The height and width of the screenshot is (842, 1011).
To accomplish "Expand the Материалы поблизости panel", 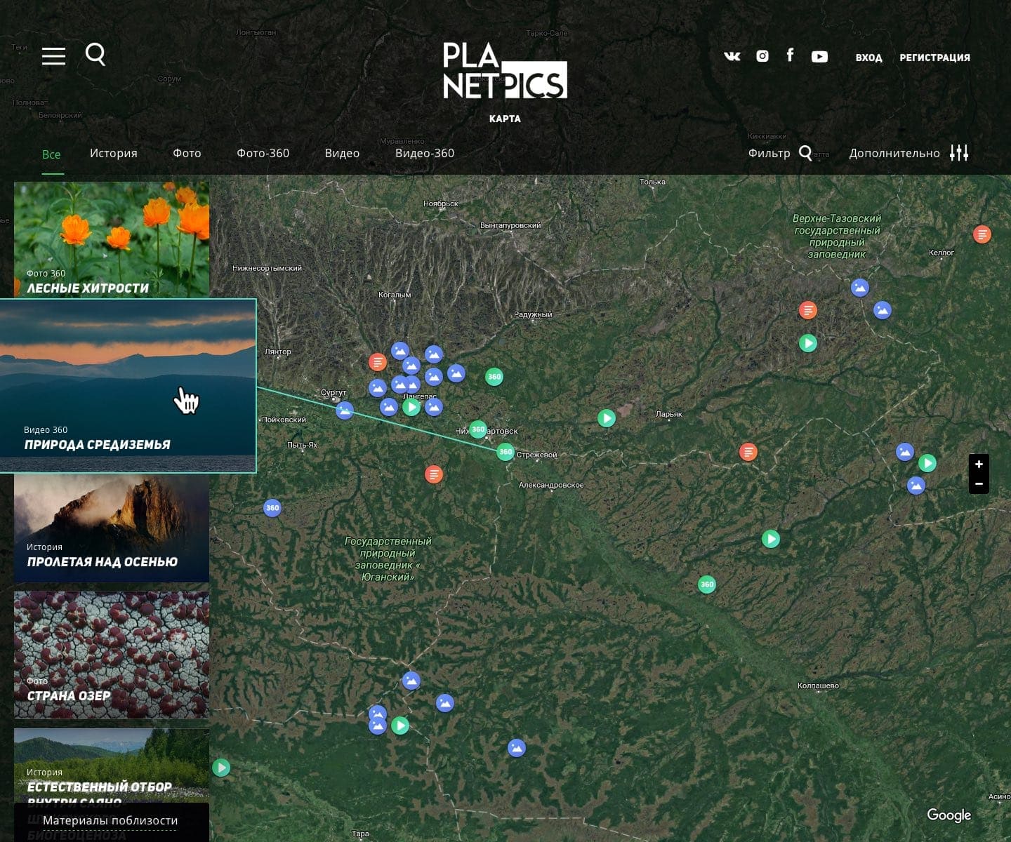I will (x=110, y=820).
